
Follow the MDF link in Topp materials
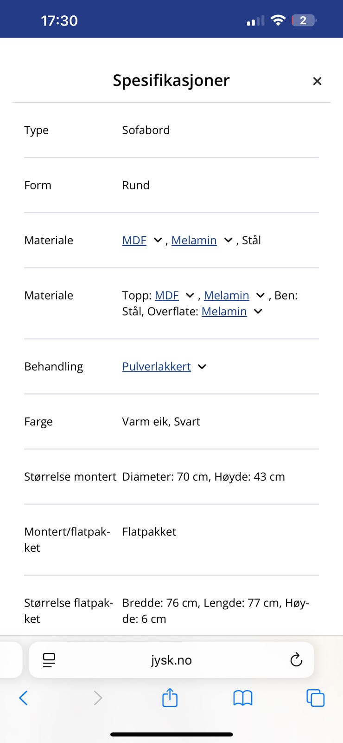click(x=167, y=295)
